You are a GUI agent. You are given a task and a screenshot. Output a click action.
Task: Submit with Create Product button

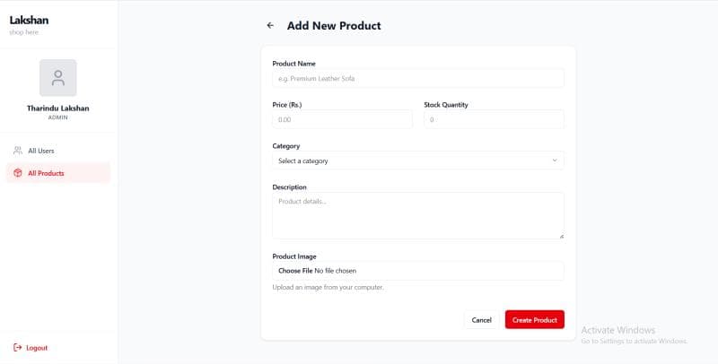535,320
